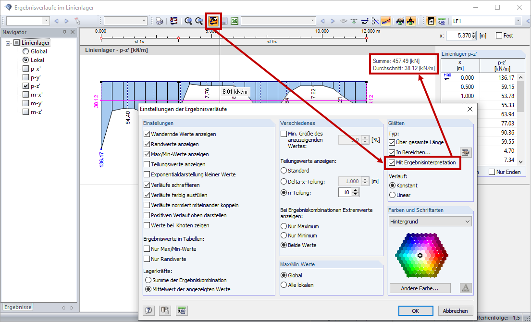The height and width of the screenshot is (322, 531).
Task: Toggle the highlighted smoothing ramp icon
Action: click(x=386, y=21)
